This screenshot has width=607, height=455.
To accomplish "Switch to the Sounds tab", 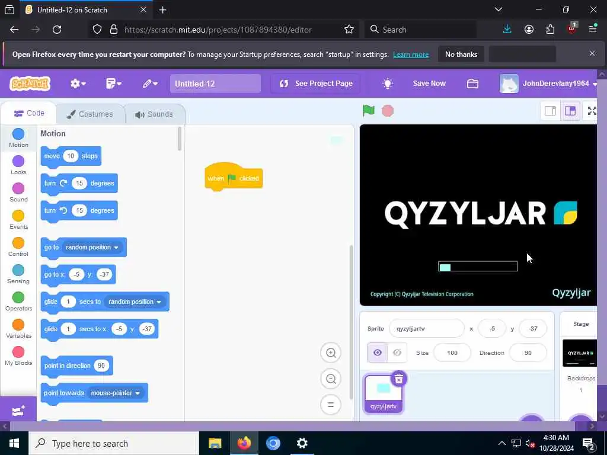I will coord(155,114).
